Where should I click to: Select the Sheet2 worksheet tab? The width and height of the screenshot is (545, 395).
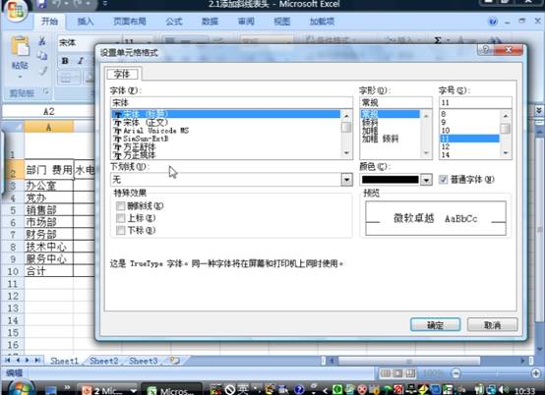click(104, 361)
